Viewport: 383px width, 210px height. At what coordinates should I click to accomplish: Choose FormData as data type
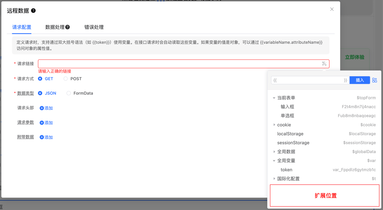[x=69, y=93]
